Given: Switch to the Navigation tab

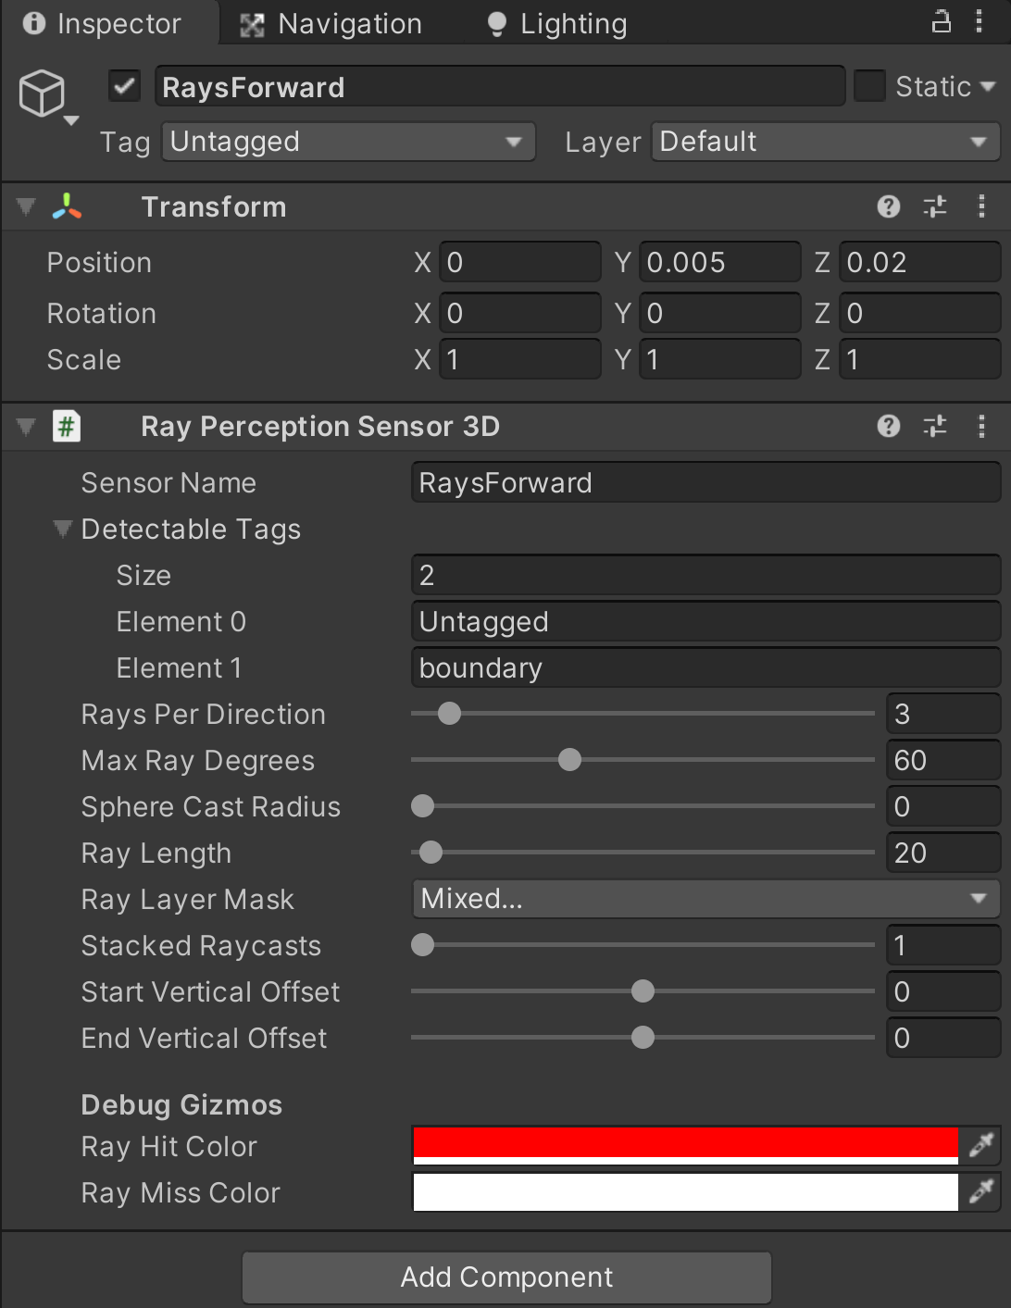Looking at the screenshot, I should point(331,22).
